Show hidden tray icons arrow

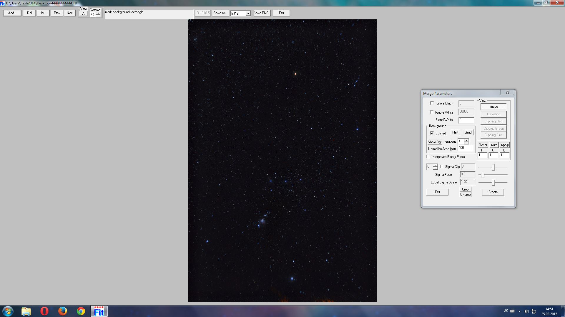(519, 311)
